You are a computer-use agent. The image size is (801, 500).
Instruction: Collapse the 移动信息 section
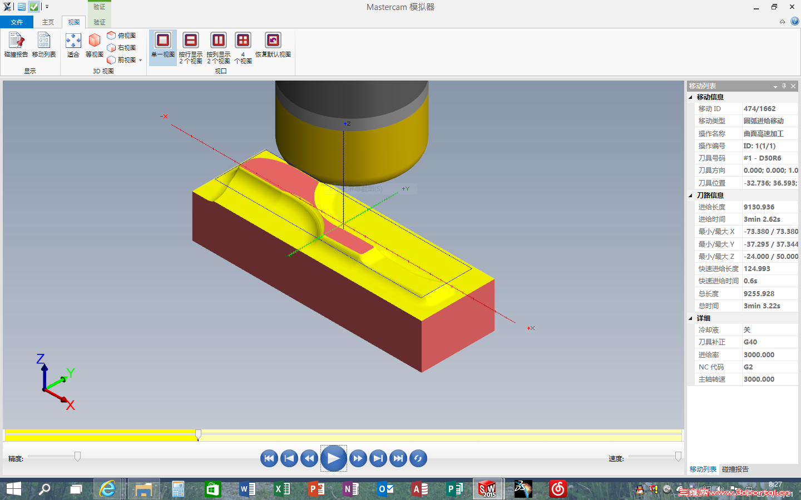click(x=691, y=97)
